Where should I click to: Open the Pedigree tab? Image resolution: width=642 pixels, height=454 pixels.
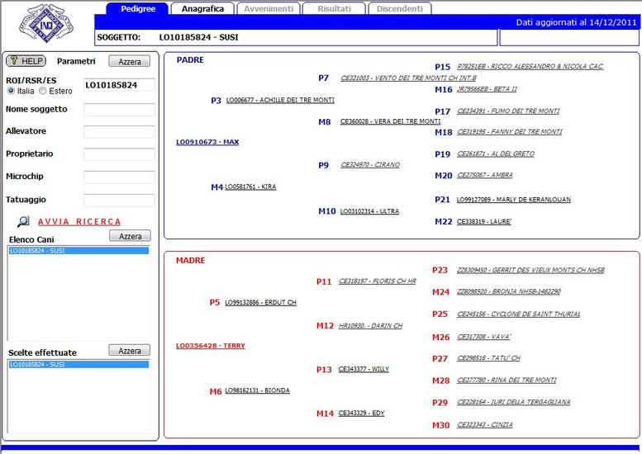(x=137, y=9)
